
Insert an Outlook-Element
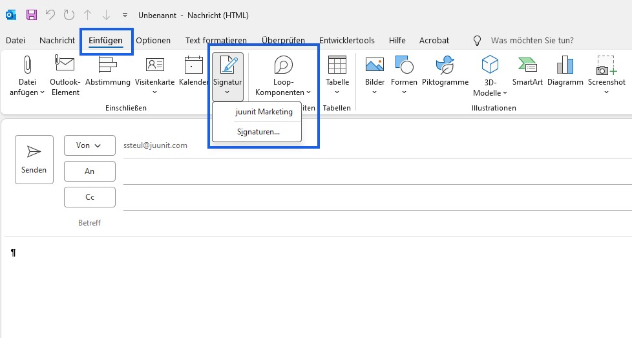(65, 76)
